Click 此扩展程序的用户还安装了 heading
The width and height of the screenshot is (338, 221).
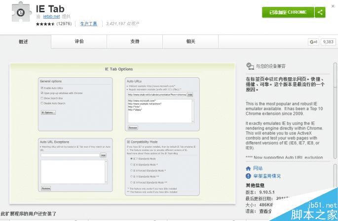tap(29, 214)
